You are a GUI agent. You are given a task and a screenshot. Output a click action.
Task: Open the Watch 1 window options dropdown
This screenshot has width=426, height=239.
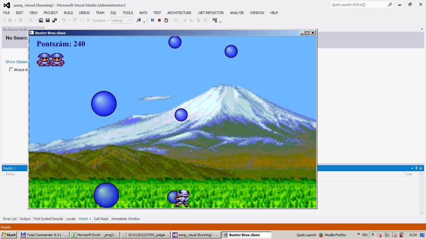[x=412, y=168]
